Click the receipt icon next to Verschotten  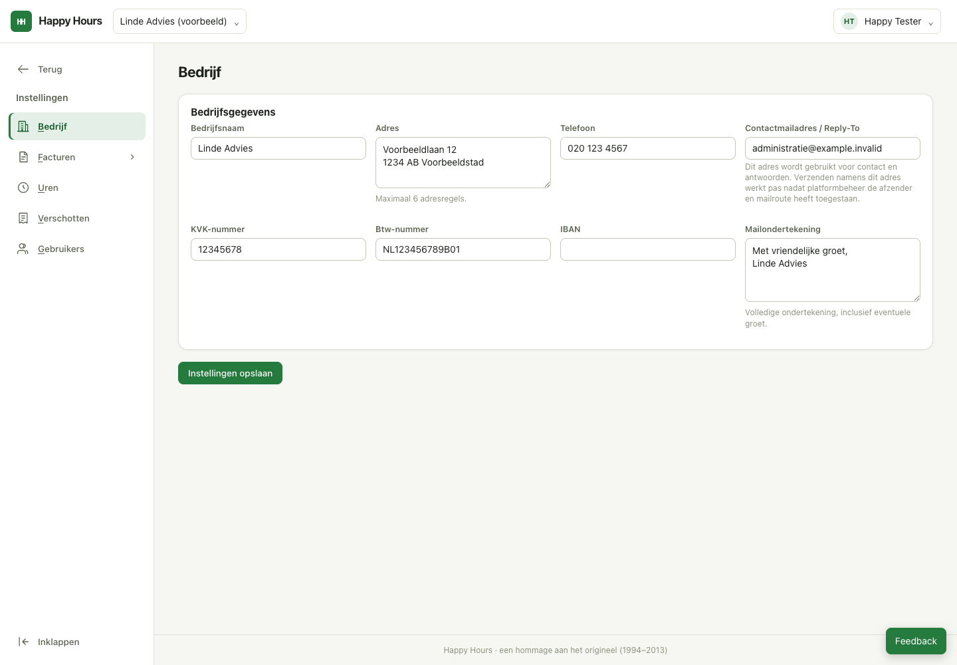coord(23,218)
